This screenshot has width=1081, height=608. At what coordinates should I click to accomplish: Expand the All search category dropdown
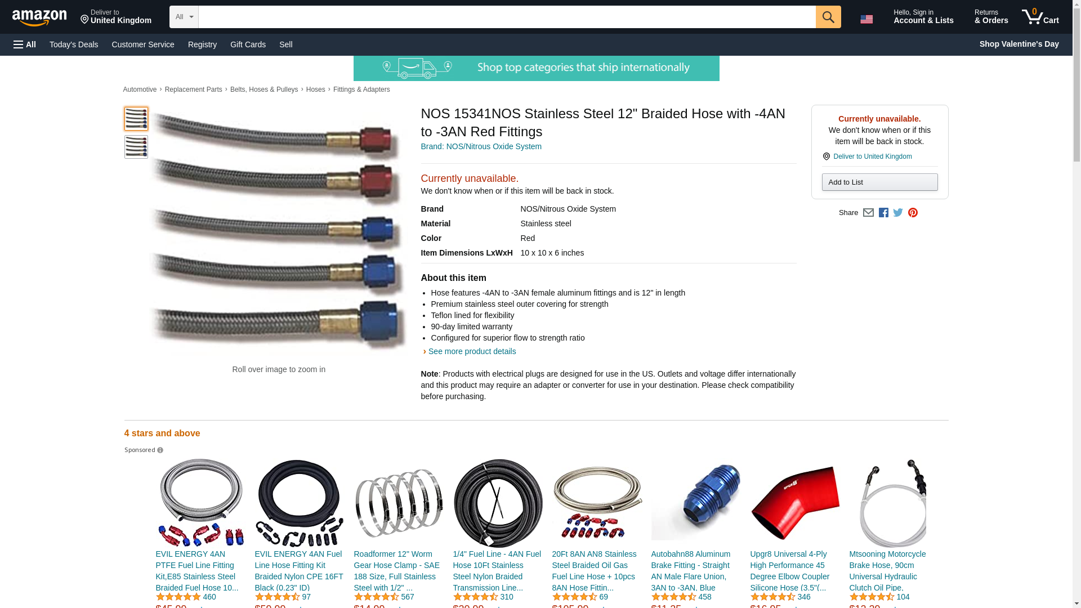tap(184, 17)
